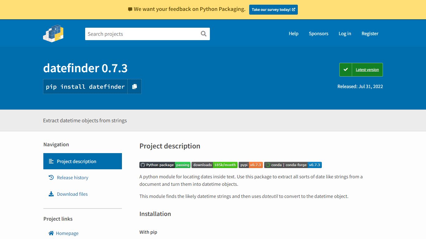The image size is (426, 239).
Task: Open the Release history tab
Action: pos(83,177)
